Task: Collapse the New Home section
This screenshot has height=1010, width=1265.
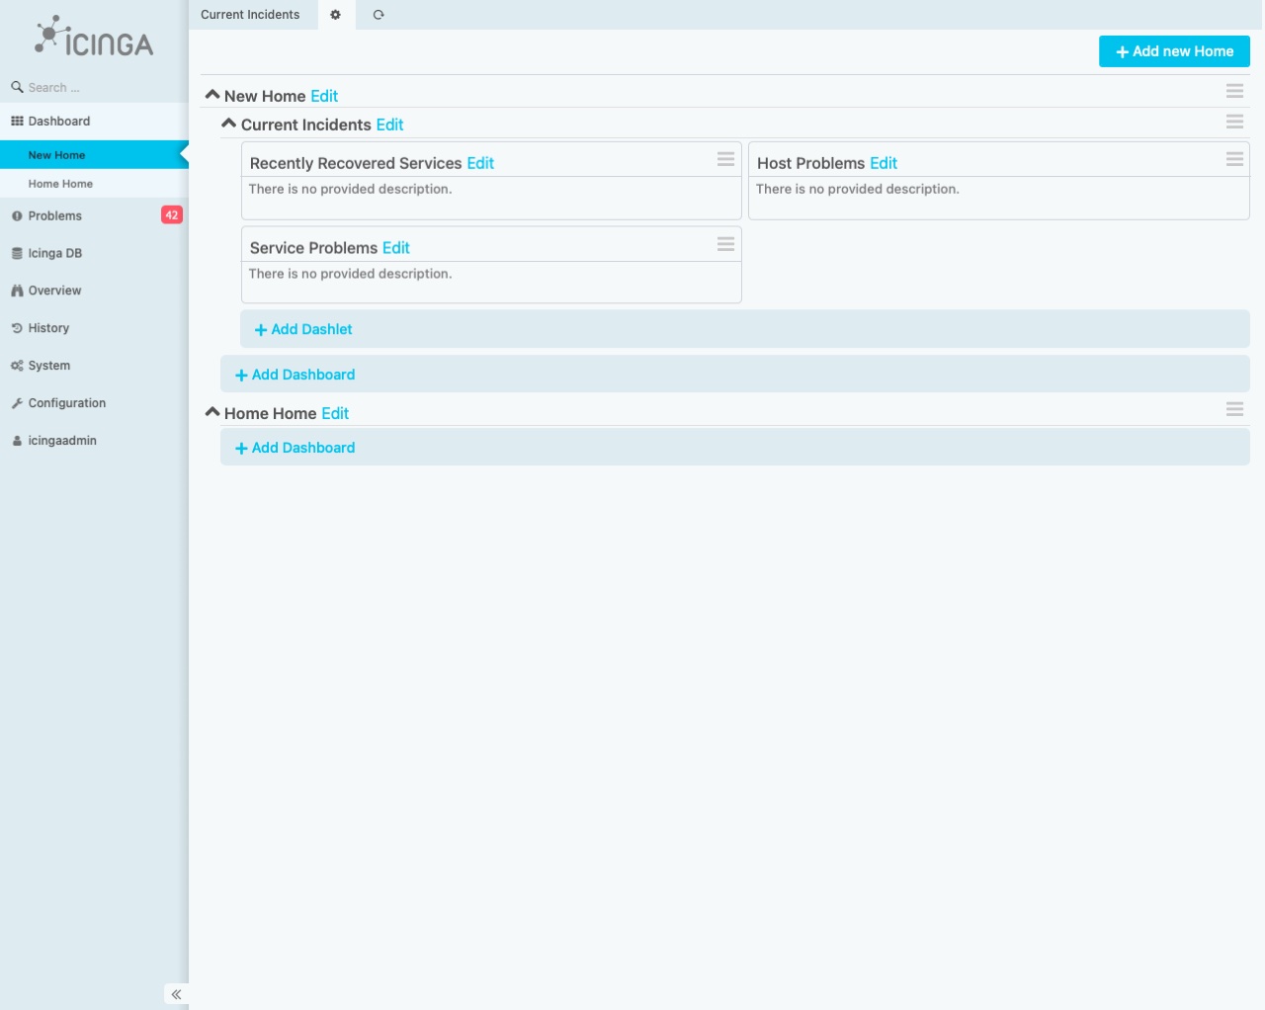Action: pos(212,95)
